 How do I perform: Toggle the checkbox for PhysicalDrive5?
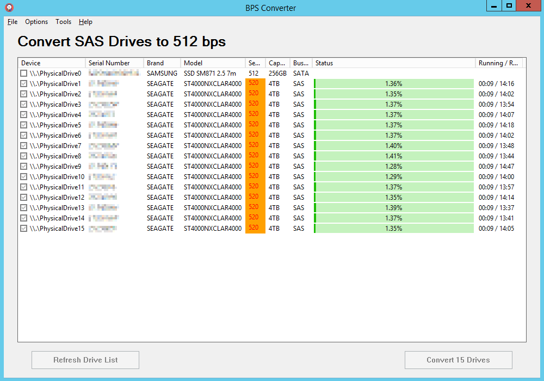tap(23, 125)
